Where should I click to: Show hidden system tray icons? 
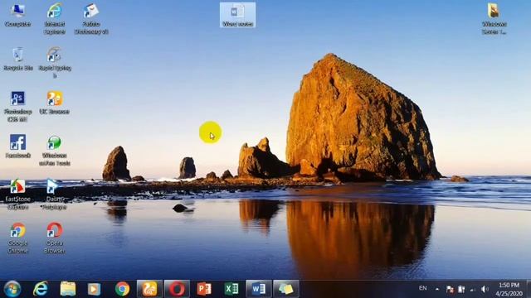click(x=437, y=289)
